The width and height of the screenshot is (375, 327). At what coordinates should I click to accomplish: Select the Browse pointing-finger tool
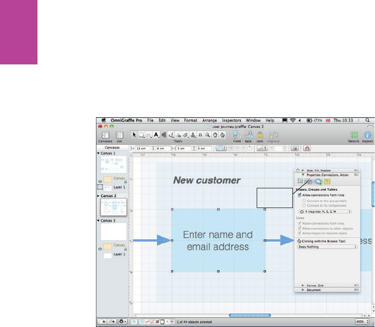tap(222, 135)
